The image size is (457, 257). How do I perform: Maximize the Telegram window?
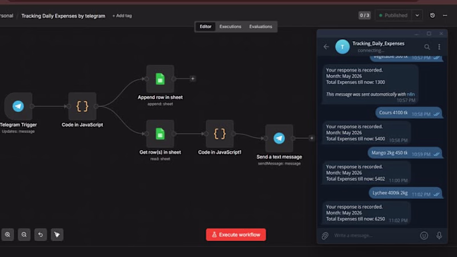click(x=429, y=34)
